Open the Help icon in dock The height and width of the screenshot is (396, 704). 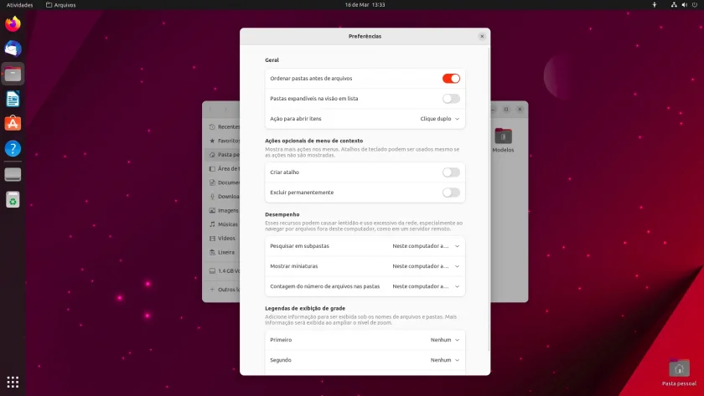click(x=13, y=148)
